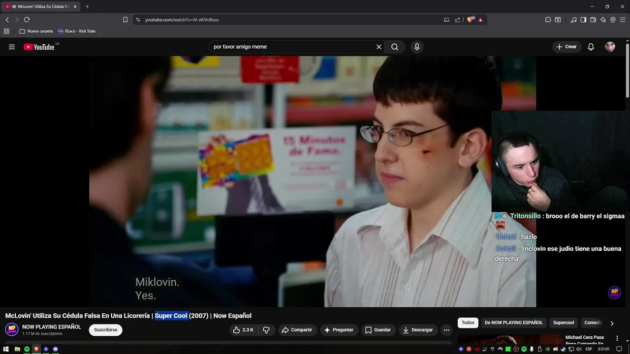630x354 pixels.
Task: Bookmark this page icon
Action: (x=125, y=20)
